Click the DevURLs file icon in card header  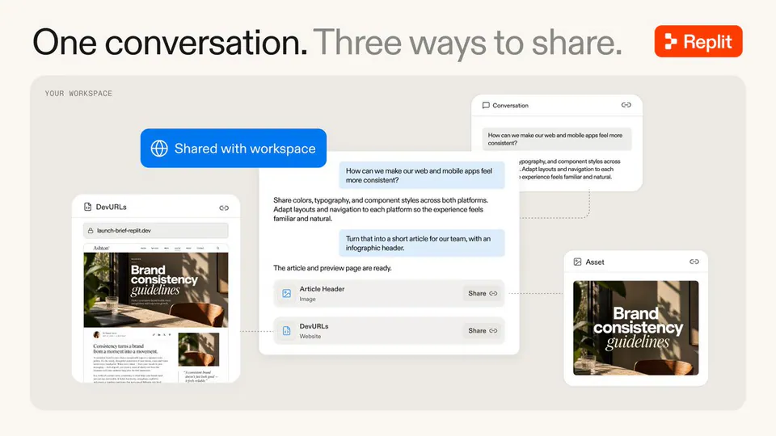click(x=87, y=207)
